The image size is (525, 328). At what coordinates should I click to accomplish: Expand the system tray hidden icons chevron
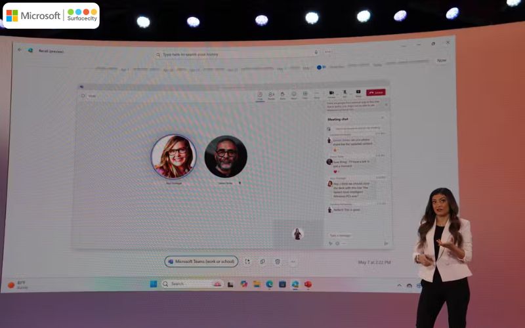[x=398, y=285]
